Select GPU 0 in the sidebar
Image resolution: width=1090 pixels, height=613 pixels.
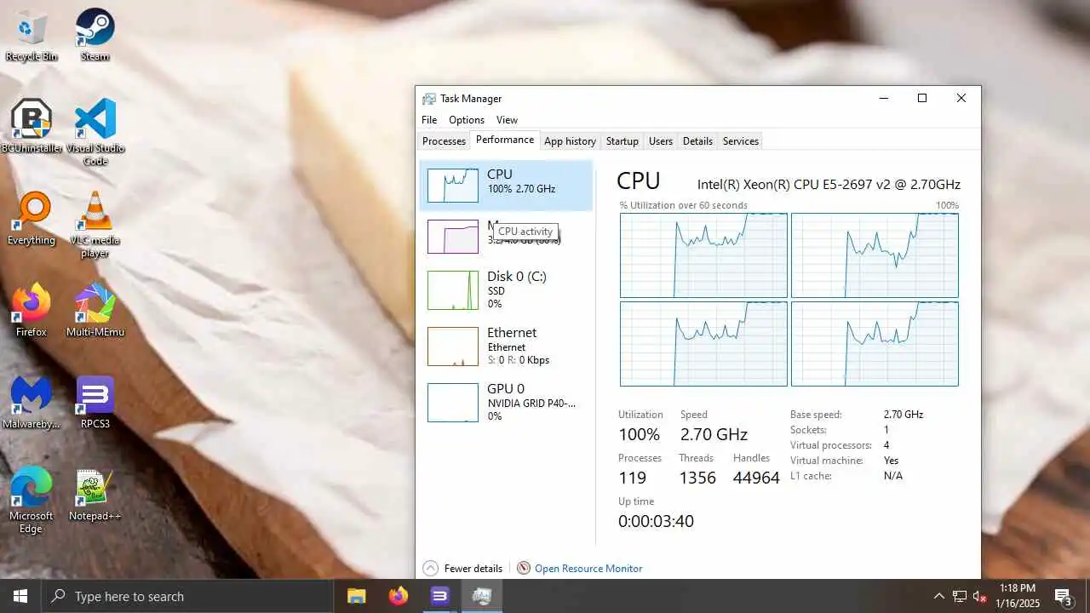pyautogui.click(x=506, y=402)
